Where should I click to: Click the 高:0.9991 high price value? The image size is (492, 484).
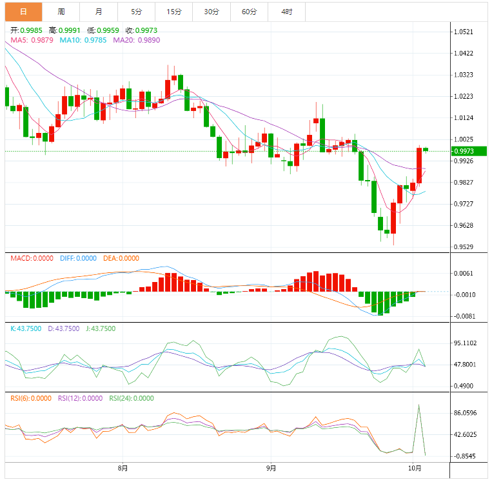pos(64,30)
